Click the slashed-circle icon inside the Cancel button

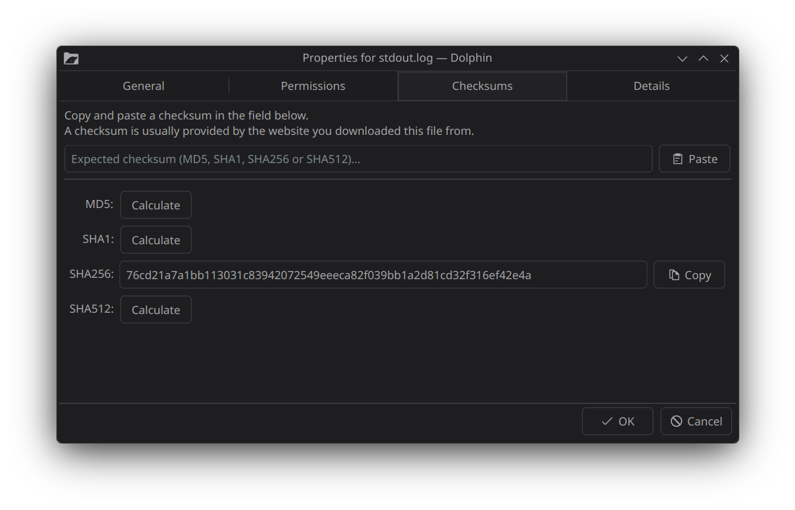[x=677, y=421]
